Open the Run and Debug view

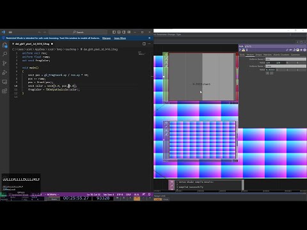tap(4, 72)
